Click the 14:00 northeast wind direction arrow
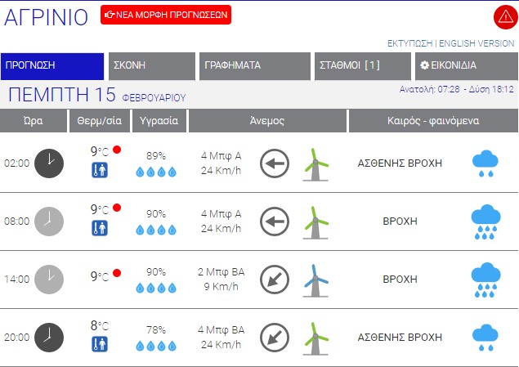The width and height of the screenshot is (519, 367). [x=275, y=280]
